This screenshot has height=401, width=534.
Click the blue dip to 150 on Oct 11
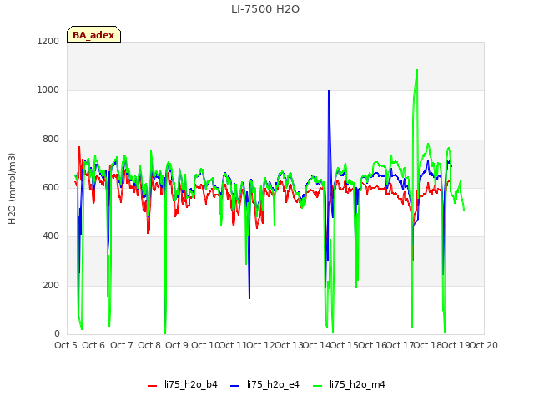pyautogui.click(x=249, y=298)
